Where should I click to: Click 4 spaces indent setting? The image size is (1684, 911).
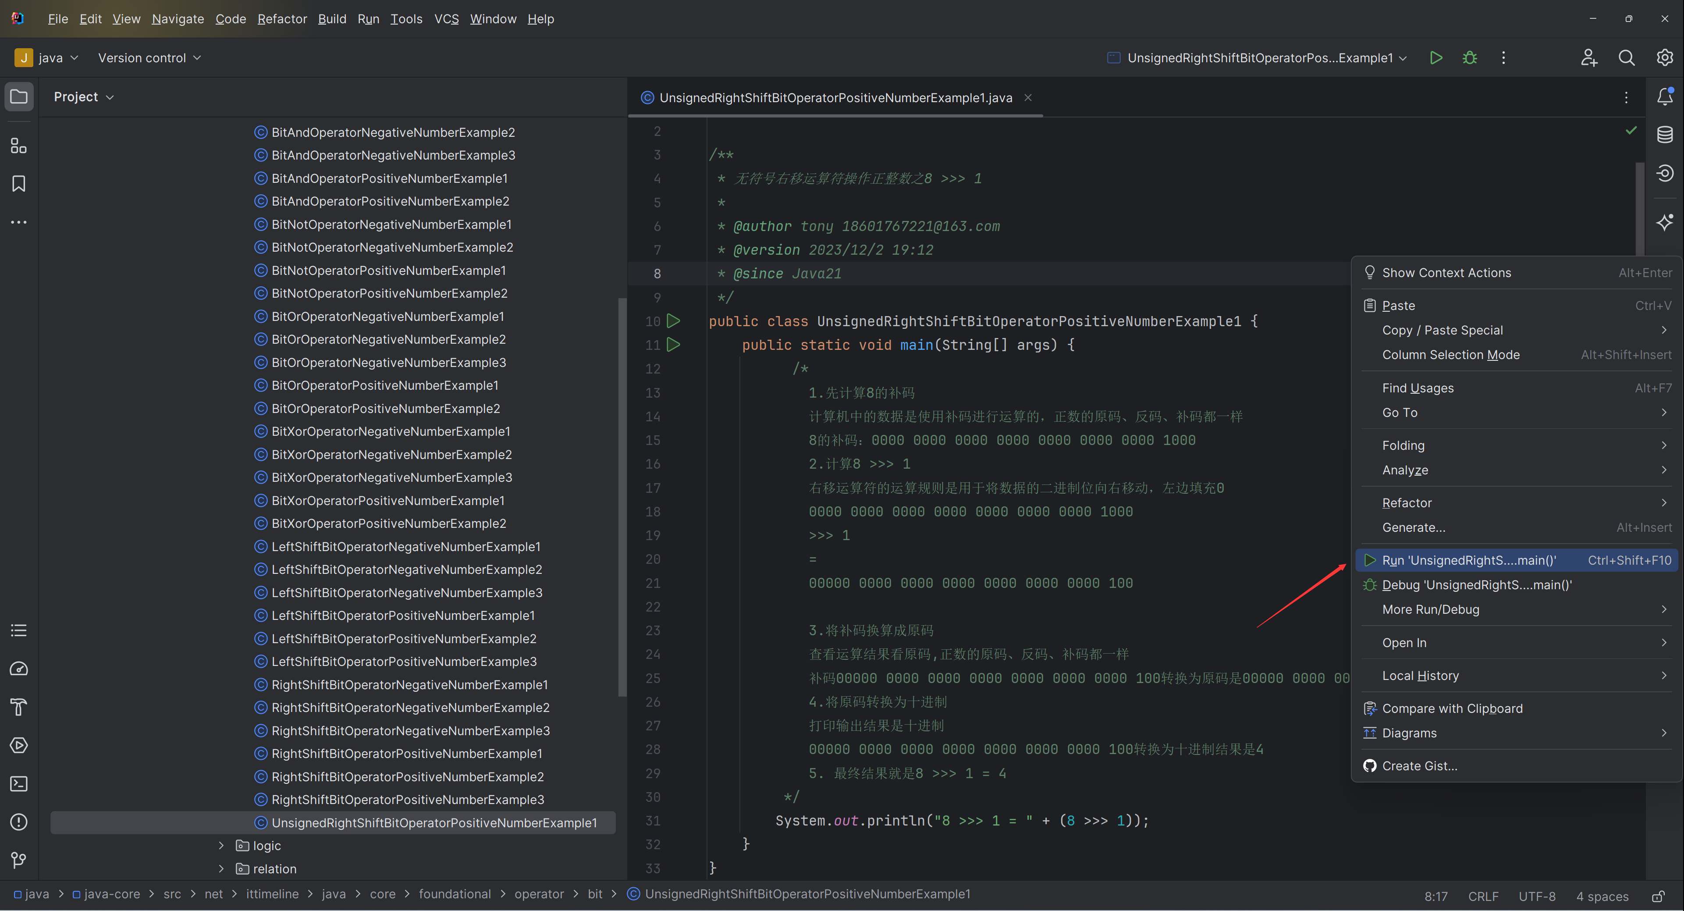click(x=1602, y=896)
